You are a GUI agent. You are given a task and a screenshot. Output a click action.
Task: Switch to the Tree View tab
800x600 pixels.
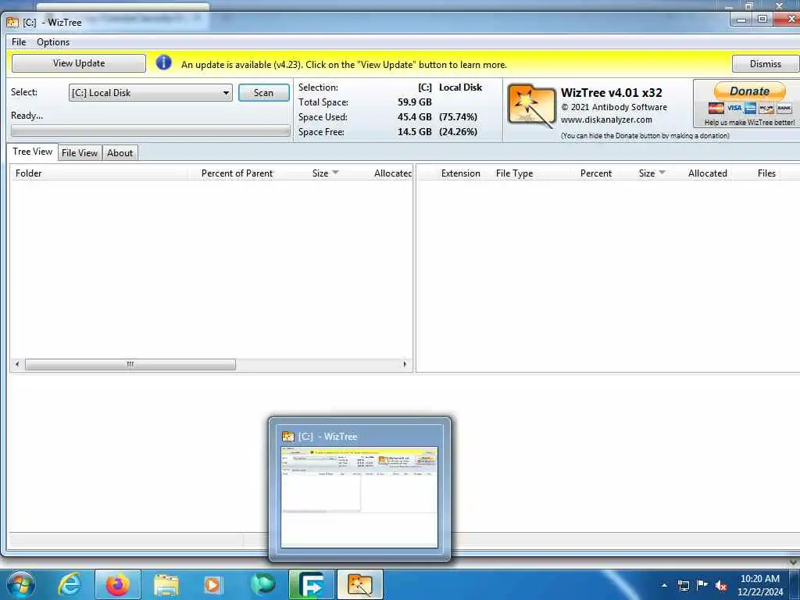[x=32, y=152]
